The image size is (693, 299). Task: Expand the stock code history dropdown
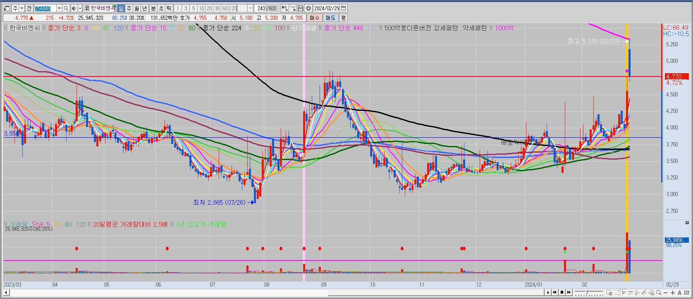pos(59,8)
